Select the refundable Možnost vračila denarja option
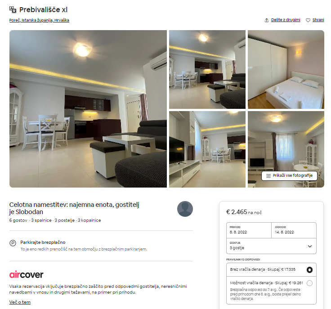This screenshot has height=309, width=331. (271, 290)
